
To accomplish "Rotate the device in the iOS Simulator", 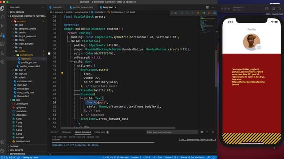I will 280,8.
